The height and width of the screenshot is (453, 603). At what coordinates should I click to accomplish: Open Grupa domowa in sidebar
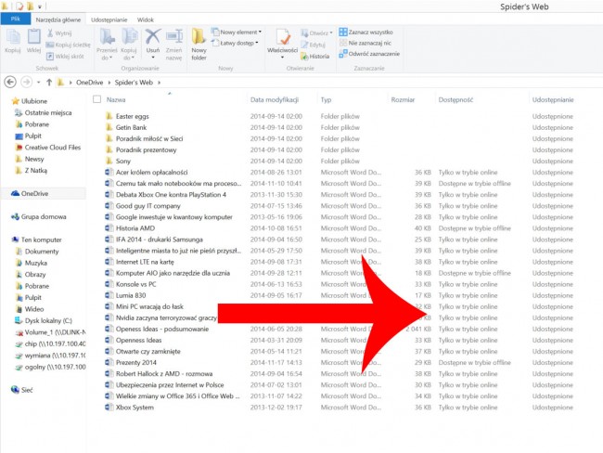click(x=38, y=216)
